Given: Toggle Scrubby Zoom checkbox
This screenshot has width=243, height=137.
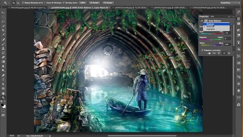Looking at the screenshot, I should click(64, 3).
